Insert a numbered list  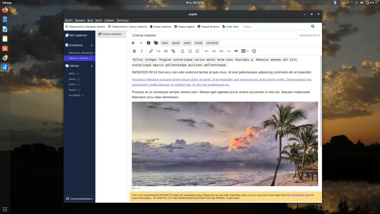182,51
